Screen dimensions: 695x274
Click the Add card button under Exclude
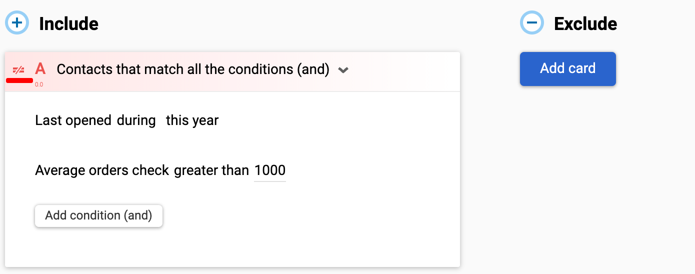(x=568, y=68)
